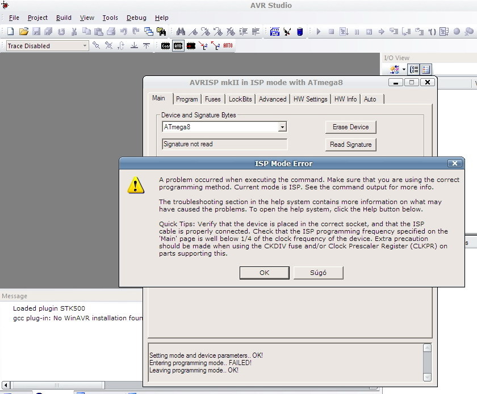Click the first red E2 EEPROM arrow icon
This screenshot has height=394, width=477.
[203, 46]
